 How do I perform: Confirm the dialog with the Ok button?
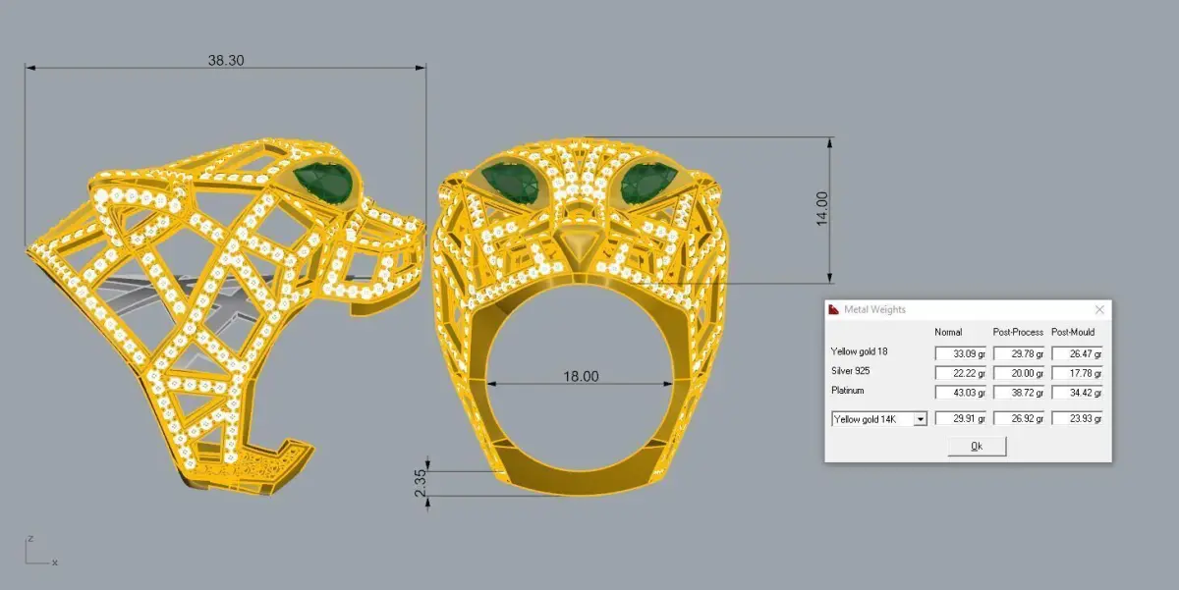977,446
